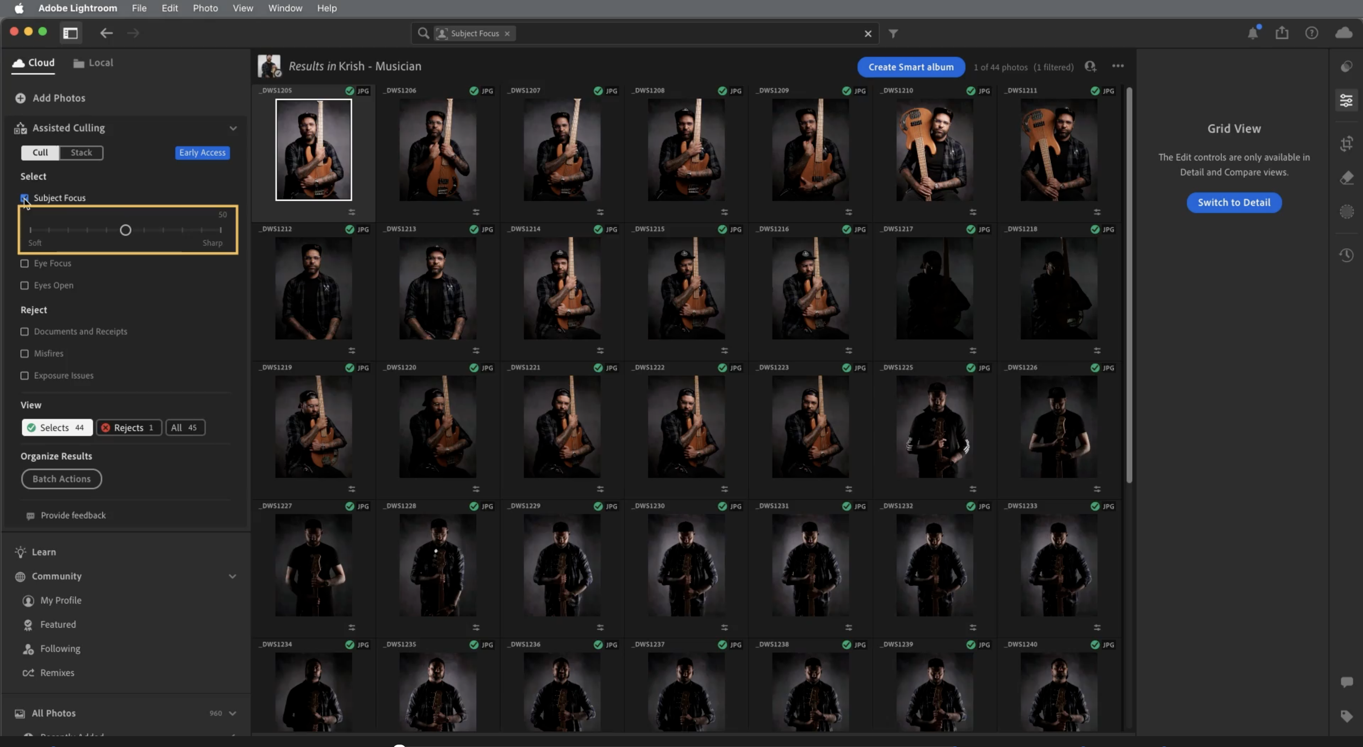Click the Soft end of the slider
Viewport: 1363px width, 747px height.
click(x=35, y=242)
